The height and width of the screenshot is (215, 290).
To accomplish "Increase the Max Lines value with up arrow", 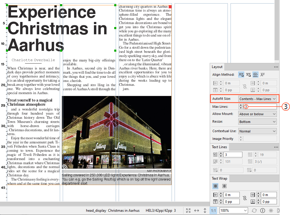I will [241, 105].
